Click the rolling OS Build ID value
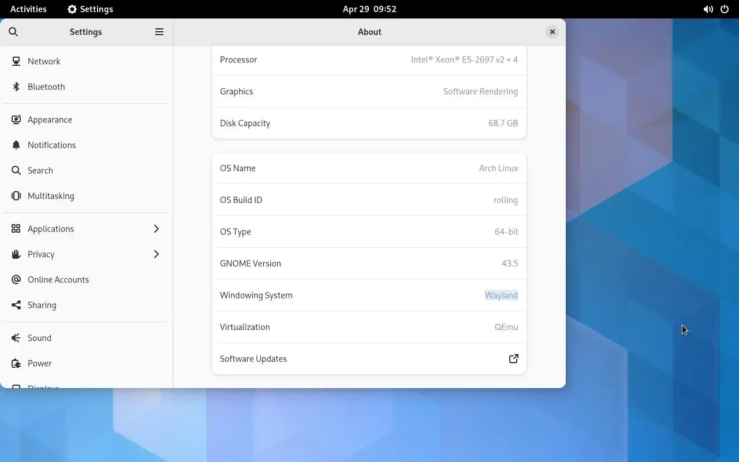 (x=506, y=200)
